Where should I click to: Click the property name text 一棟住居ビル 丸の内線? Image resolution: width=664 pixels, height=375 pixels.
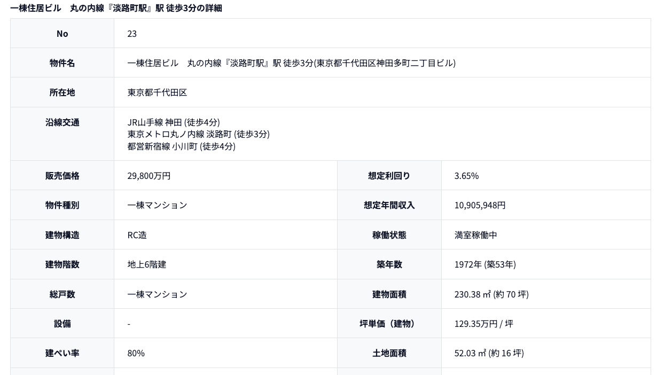pos(291,63)
